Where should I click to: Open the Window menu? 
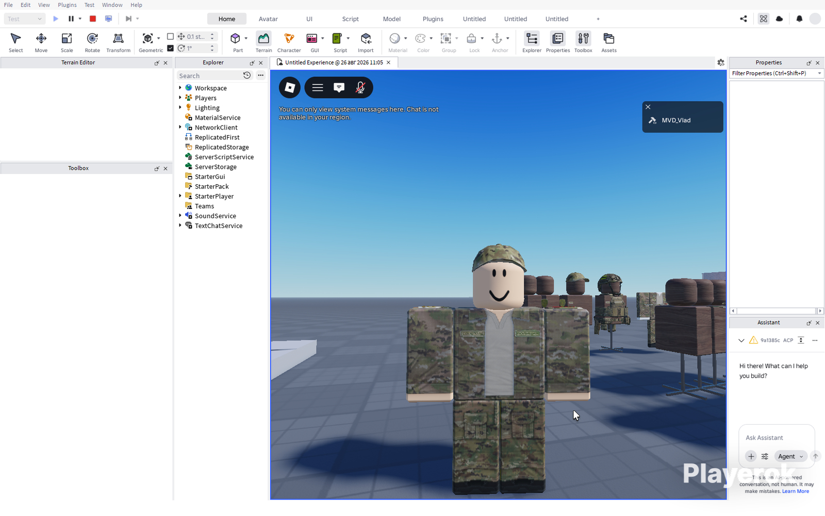112,5
